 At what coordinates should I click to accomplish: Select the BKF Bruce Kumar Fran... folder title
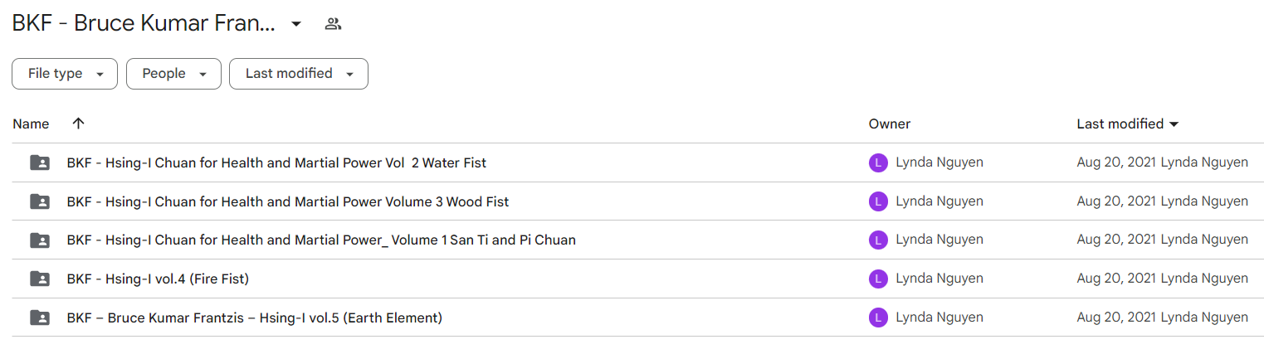click(x=144, y=24)
